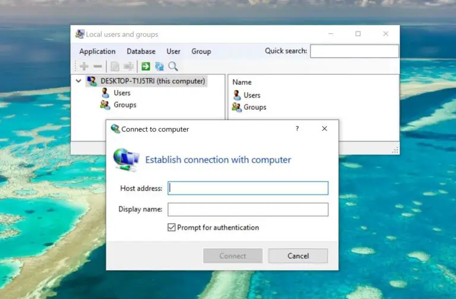Open the Application menu
This screenshot has height=299, width=456.
[97, 52]
